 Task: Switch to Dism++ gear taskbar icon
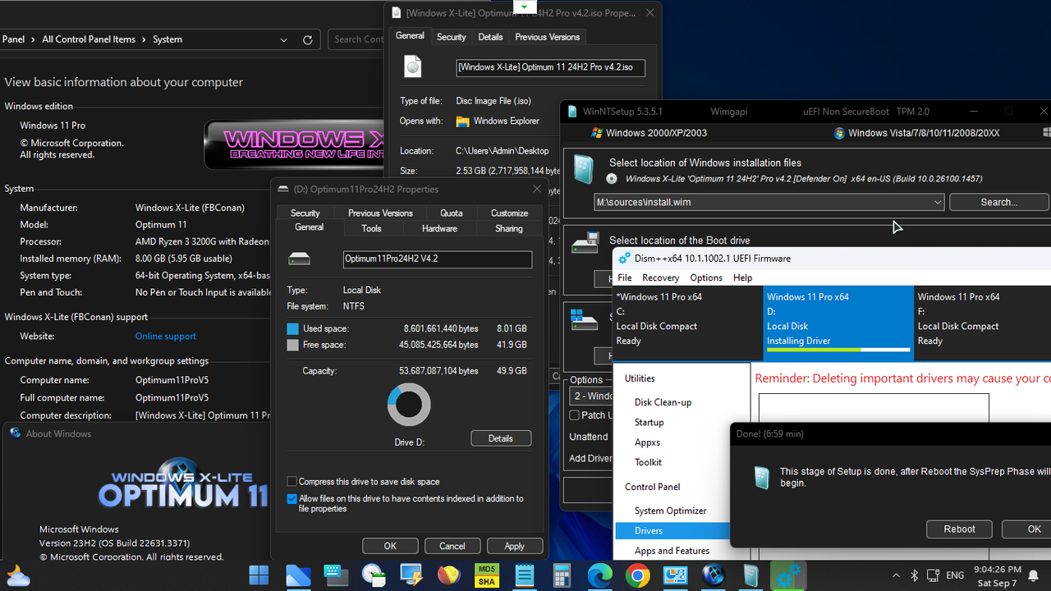click(x=788, y=575)
